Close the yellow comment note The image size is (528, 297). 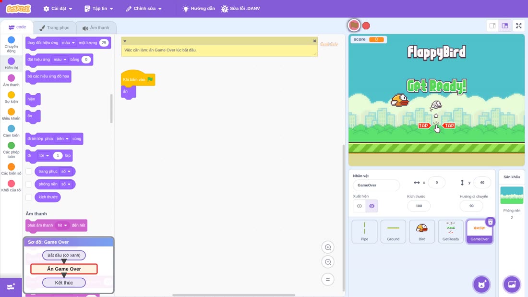pos(314,41)
